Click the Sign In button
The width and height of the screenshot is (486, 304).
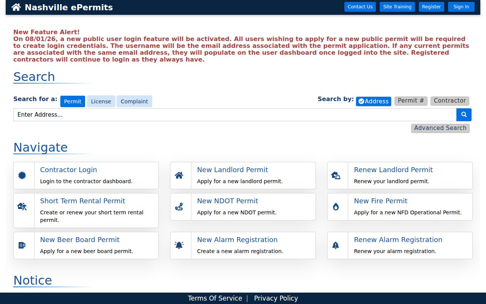(461, 7)
